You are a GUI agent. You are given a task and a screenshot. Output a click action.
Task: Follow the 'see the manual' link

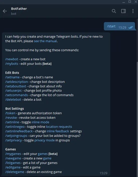(45, 41)
